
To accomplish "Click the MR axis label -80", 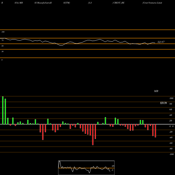I will [171, 149].
